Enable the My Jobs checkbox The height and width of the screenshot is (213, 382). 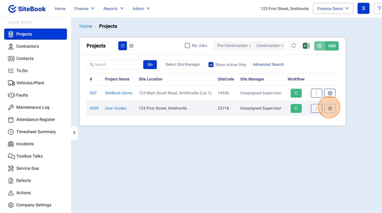point(187,46)
